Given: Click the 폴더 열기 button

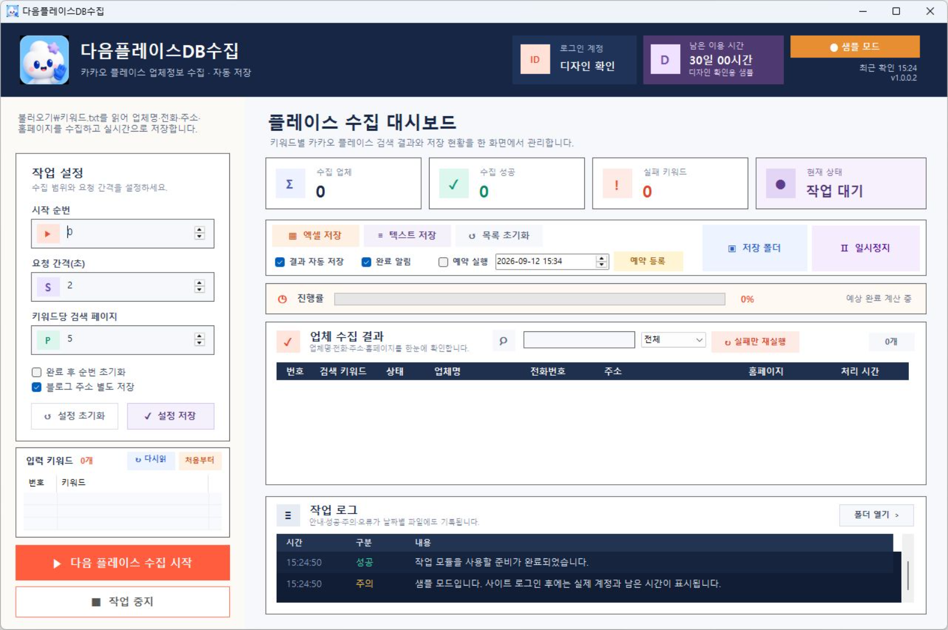Looking at the screenshot, I should pos(876,515).
